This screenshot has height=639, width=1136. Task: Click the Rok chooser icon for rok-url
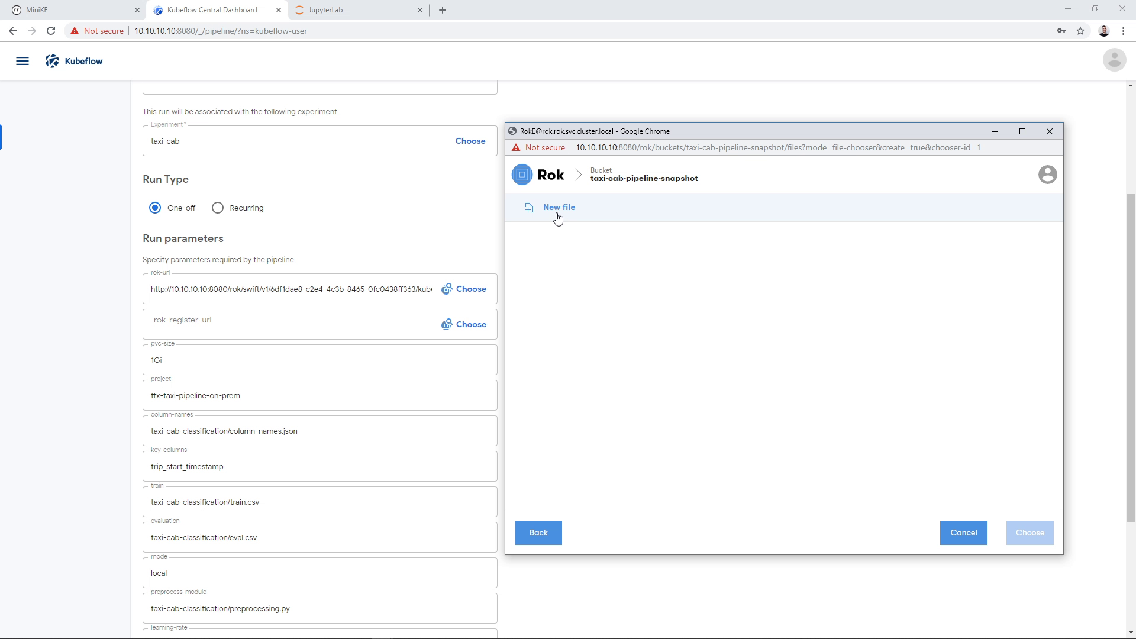(447, 289)
